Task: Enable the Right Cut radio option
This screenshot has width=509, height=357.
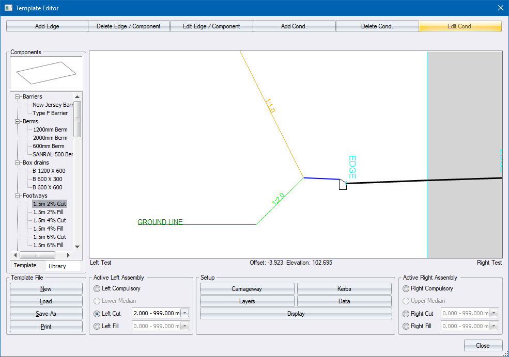Action: point(406,314)
